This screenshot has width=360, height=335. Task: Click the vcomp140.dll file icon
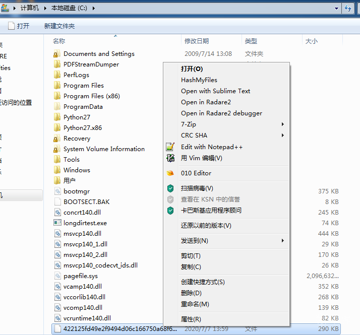click(57, 307)
